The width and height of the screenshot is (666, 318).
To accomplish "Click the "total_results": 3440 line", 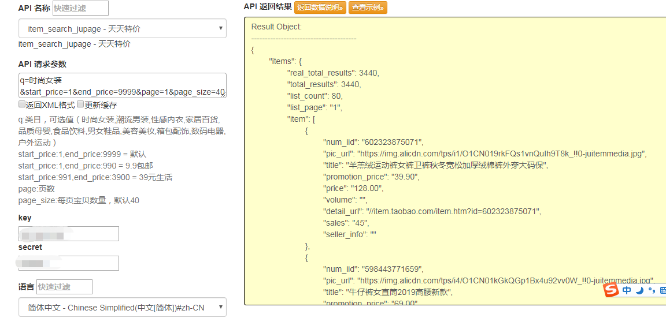I will point(324,84).
